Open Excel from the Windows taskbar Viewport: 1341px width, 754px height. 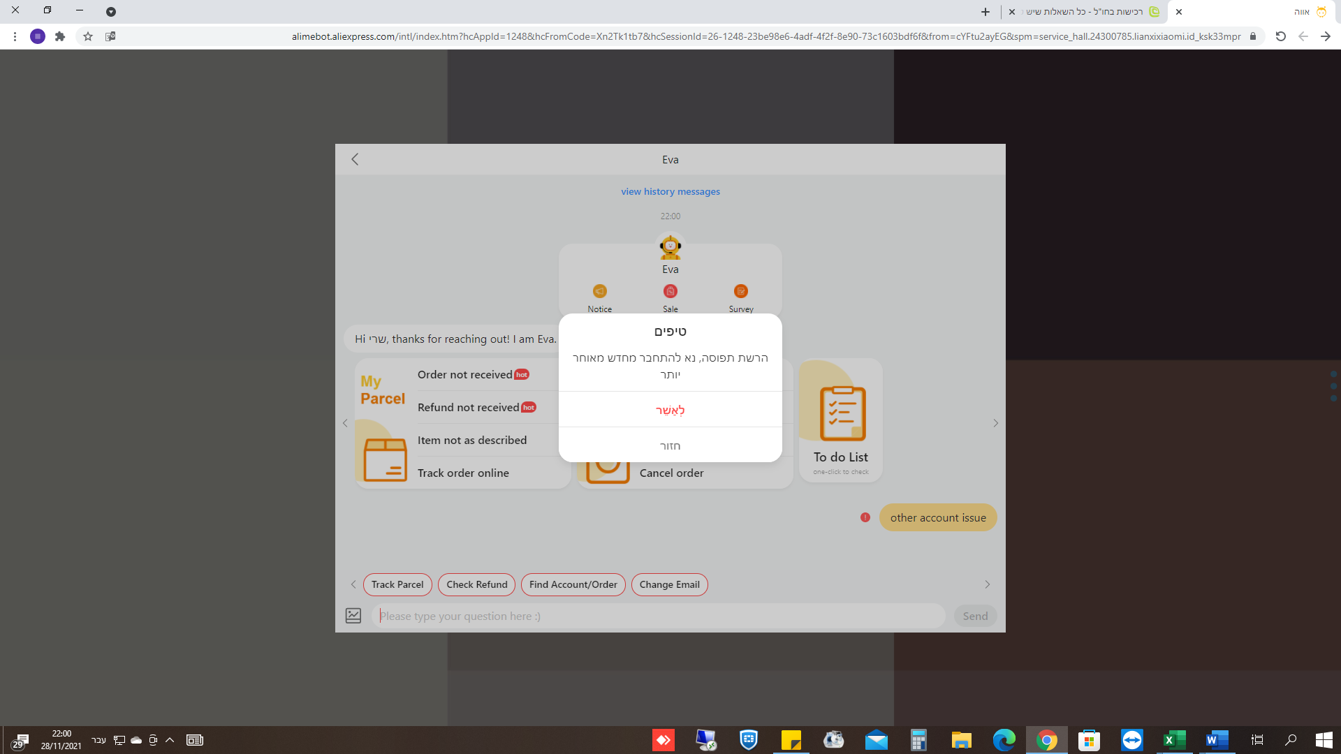pyautogui.click(x=1173, y=740)
